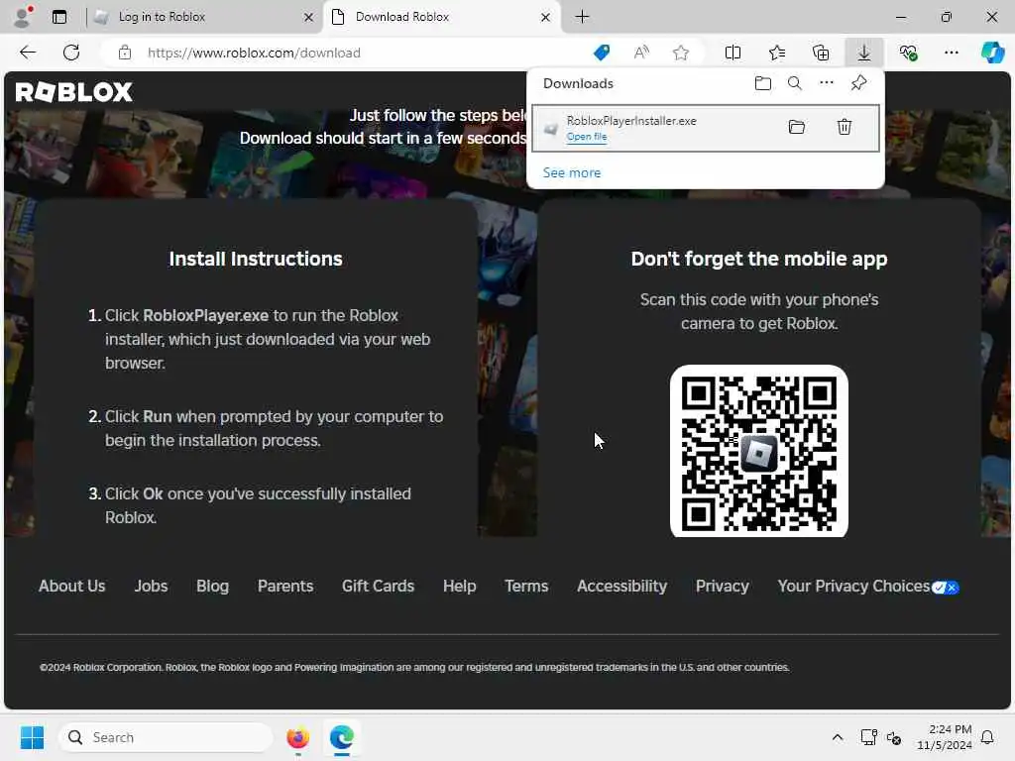Open network status tray icon
The image size is (1015, 761).
point(868,737)
